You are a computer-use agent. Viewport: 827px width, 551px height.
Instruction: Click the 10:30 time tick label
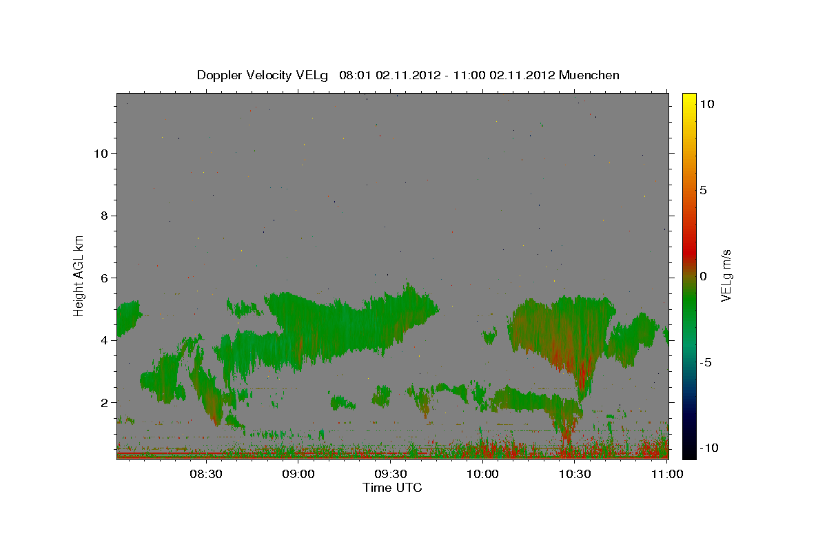[575, 474]
